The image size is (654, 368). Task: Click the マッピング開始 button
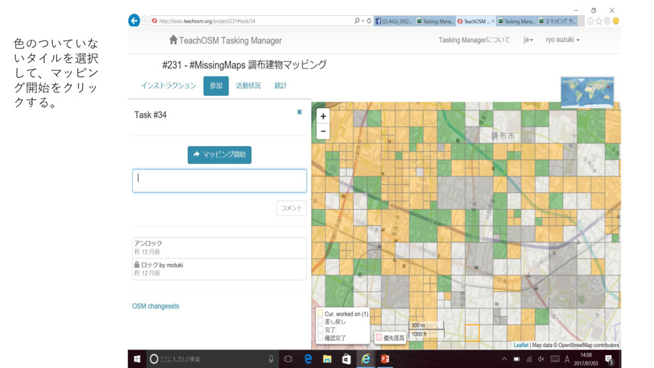point(220,155)
